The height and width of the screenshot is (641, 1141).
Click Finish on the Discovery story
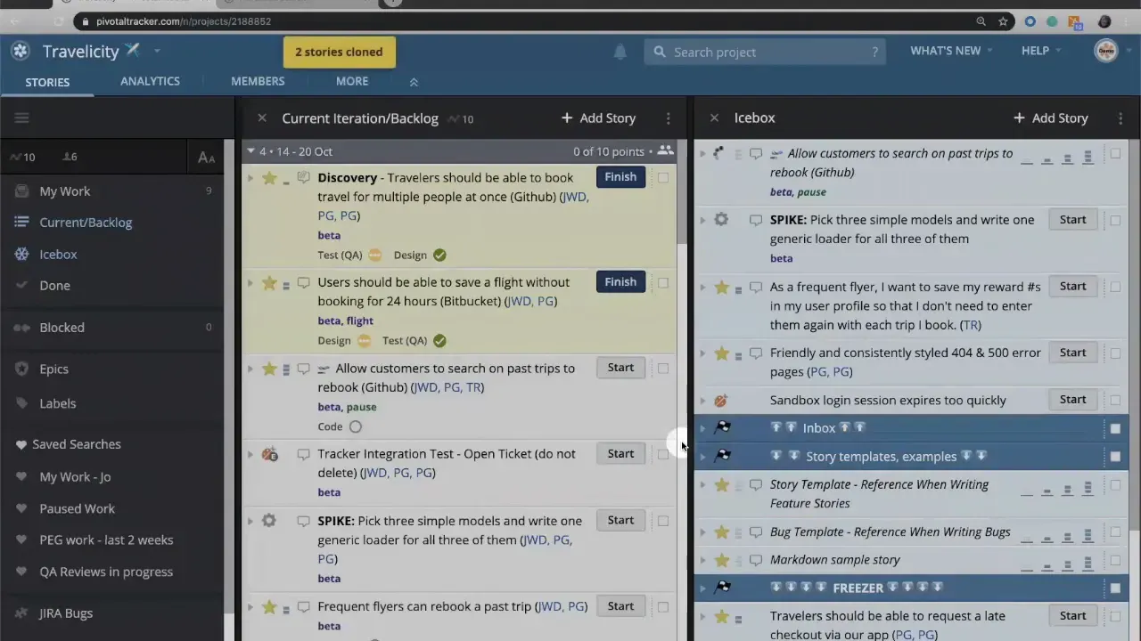coord(620,176)
